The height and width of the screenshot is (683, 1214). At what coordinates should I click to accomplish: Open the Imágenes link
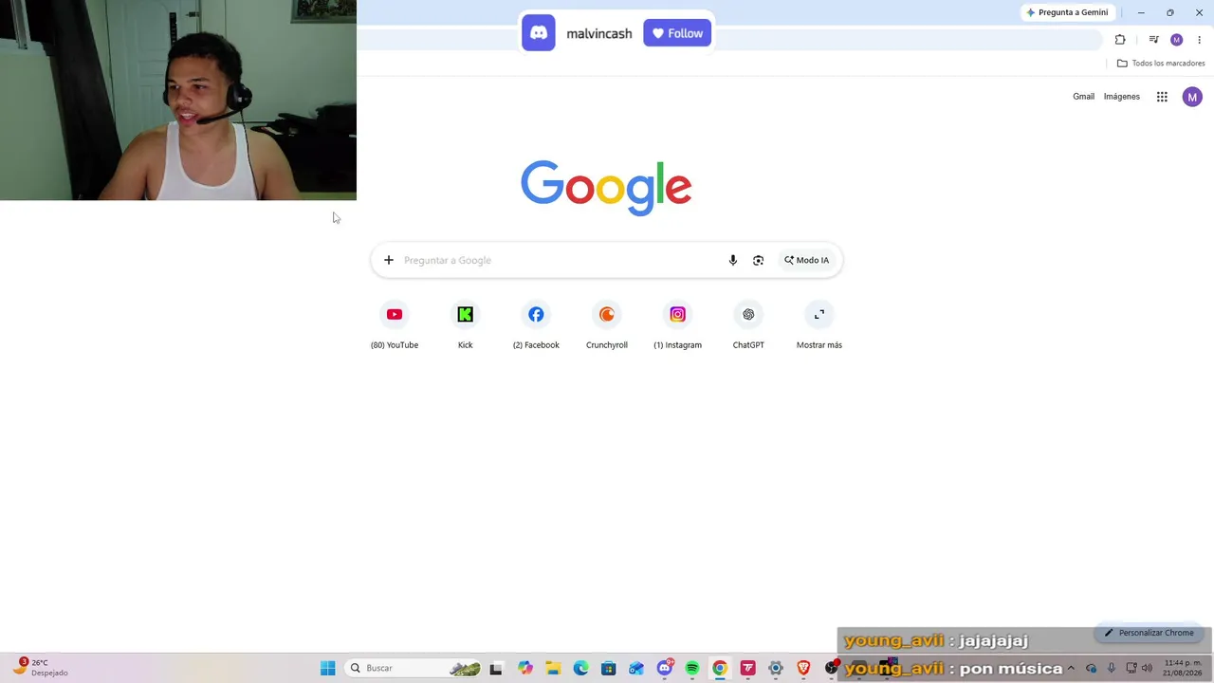tap(1122, 97)
